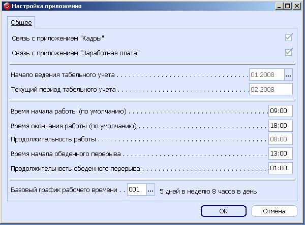Click the 01.2008 start period field

(266, 75)
